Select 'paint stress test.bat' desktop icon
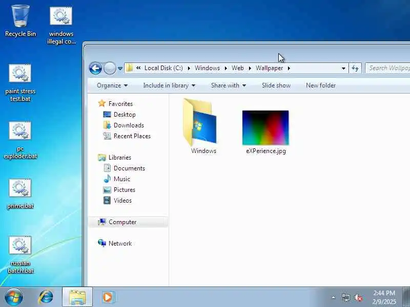 (20, 82)
